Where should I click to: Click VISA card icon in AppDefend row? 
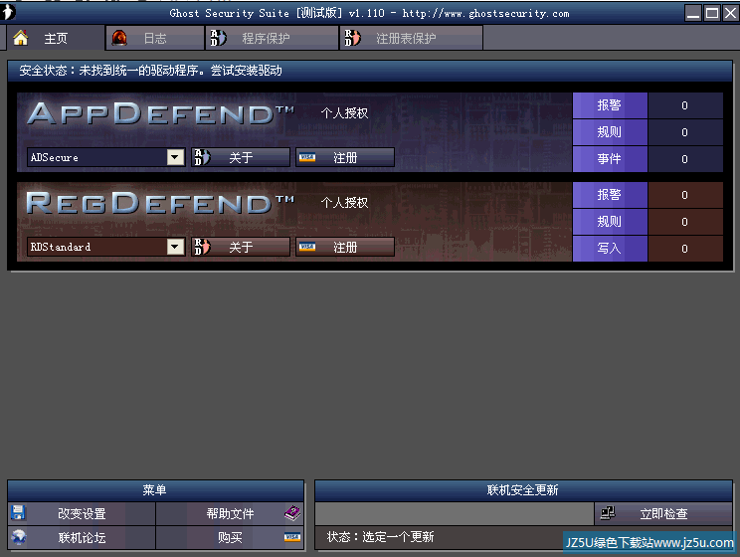tap(307, 157)
